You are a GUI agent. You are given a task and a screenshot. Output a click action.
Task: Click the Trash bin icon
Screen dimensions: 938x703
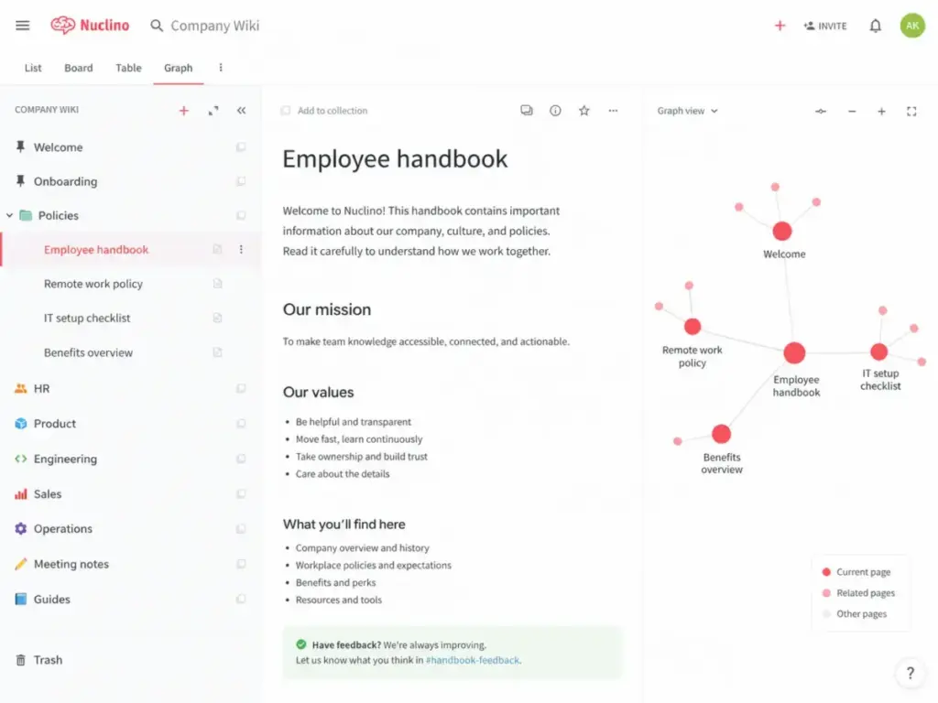(x=20, y=660)
